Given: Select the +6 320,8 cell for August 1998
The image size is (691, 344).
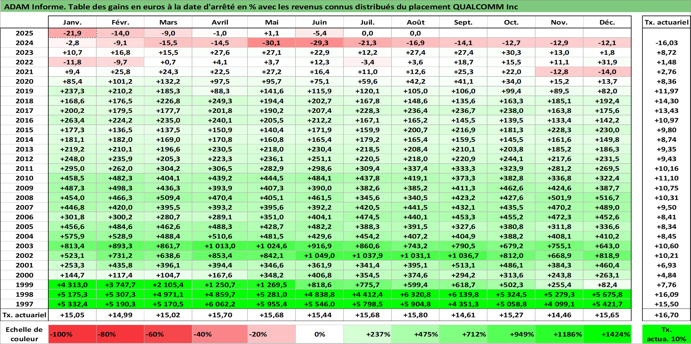Looking at the screenshot, I should click(415, 294).
